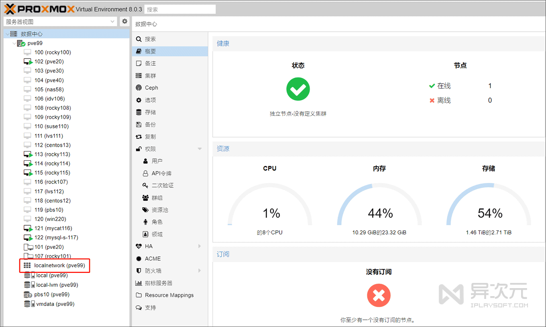Open 搜索 in the datacenter menu
546x327 pixels.
tap(170, 39)
